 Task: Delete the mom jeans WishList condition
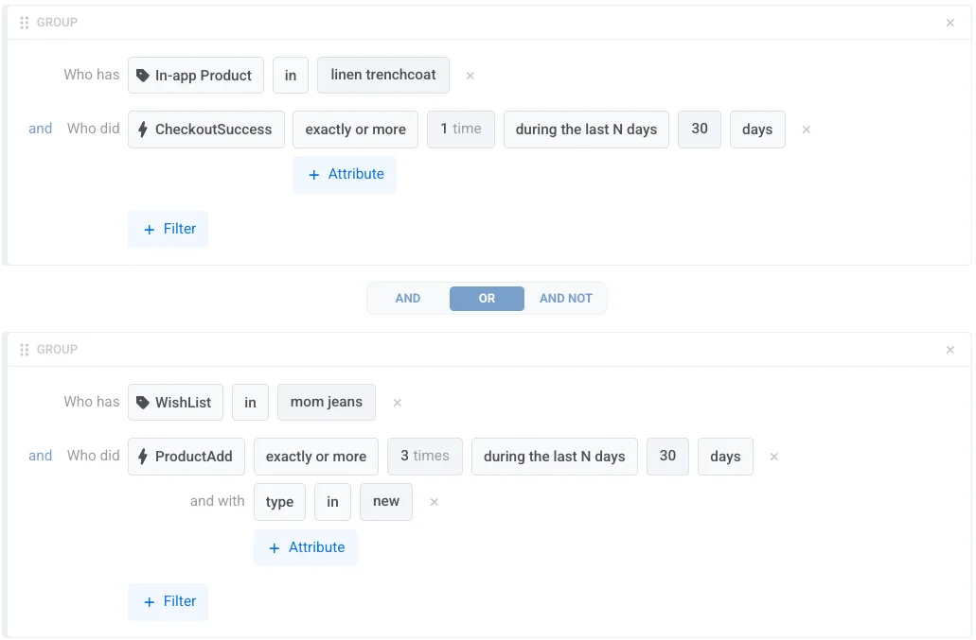pos(398,403)
